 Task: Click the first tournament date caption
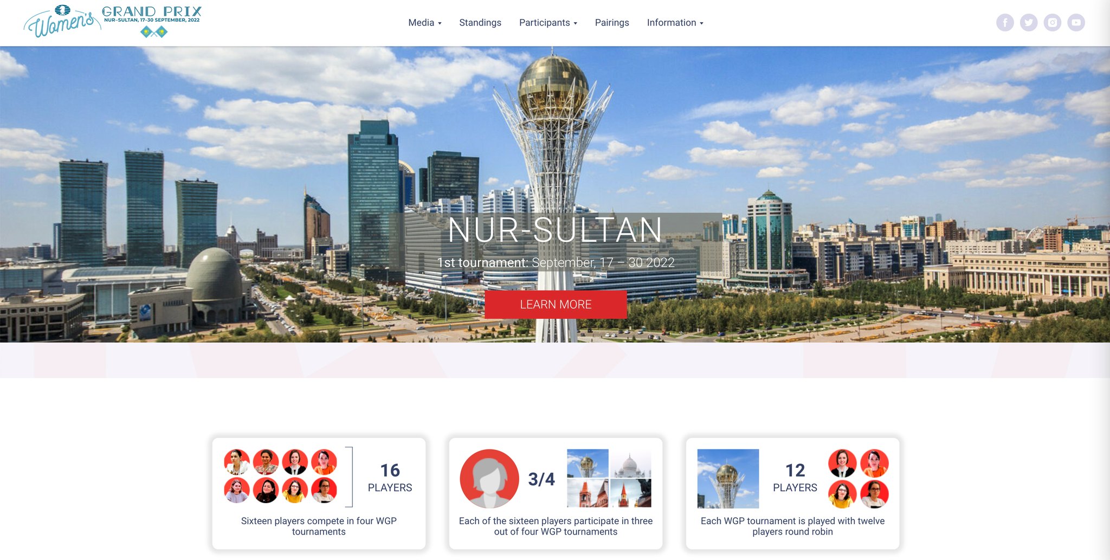556,263
